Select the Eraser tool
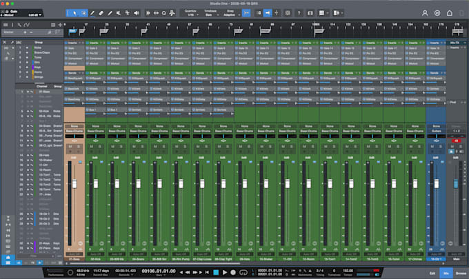The width and height of the screenshot is (469, 279). (101, 13)
